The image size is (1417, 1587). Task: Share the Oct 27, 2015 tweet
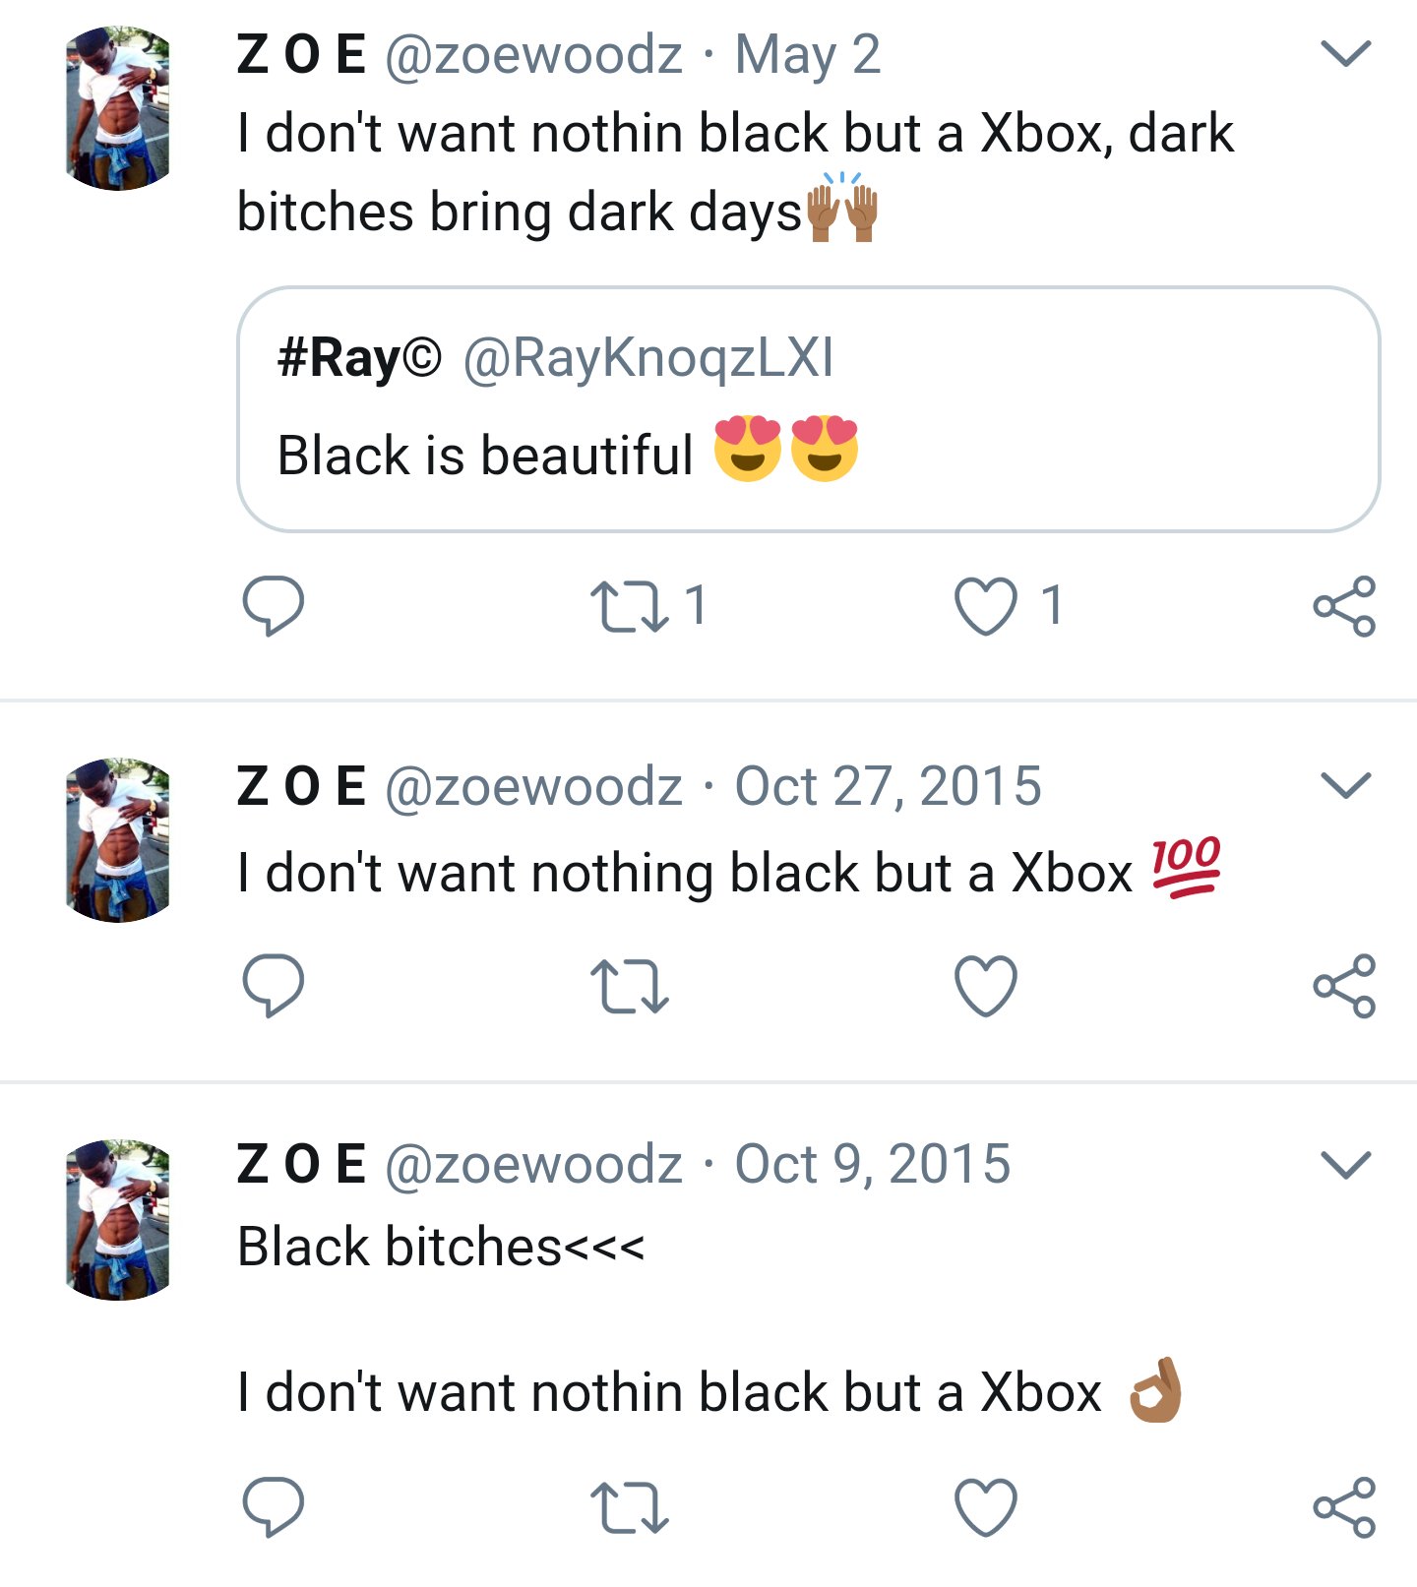tap(1343, 985)
